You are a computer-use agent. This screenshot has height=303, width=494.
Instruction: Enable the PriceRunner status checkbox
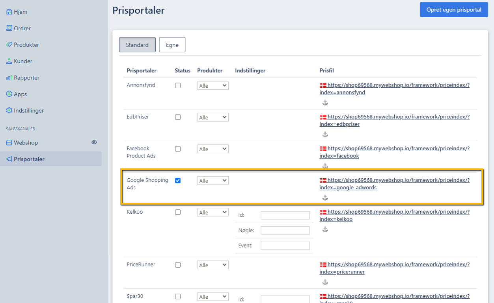pos(178,265)
